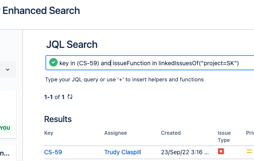Image resolution: width=254 pixels, height=161 pixels.
Task: Open Trudy Claspill's profile link
Action: (123, 152)
